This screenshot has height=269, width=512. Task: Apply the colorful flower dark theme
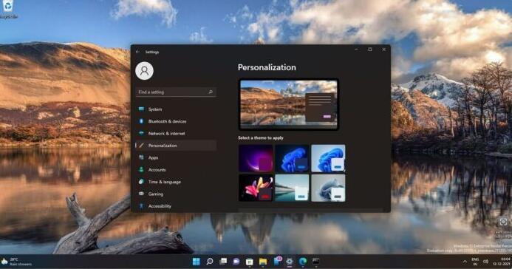(256, 188)
